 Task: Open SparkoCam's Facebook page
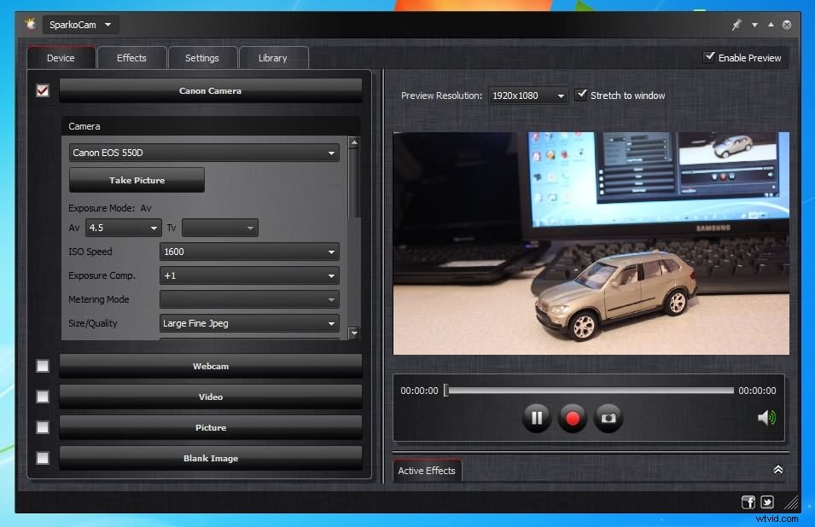(x=748, y=502)
